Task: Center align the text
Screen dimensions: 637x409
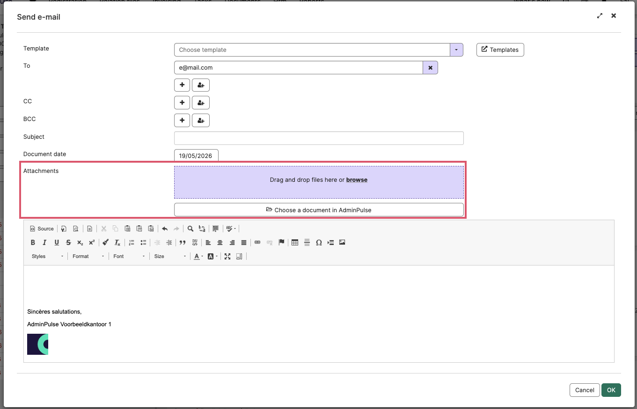Action: point(220,243)
